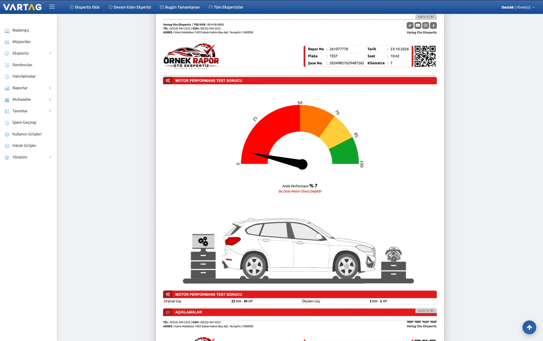The width and height of the screenshot is (543, 341).
Task: Click the VARTAG logo
Action: (x=22, y=7)
